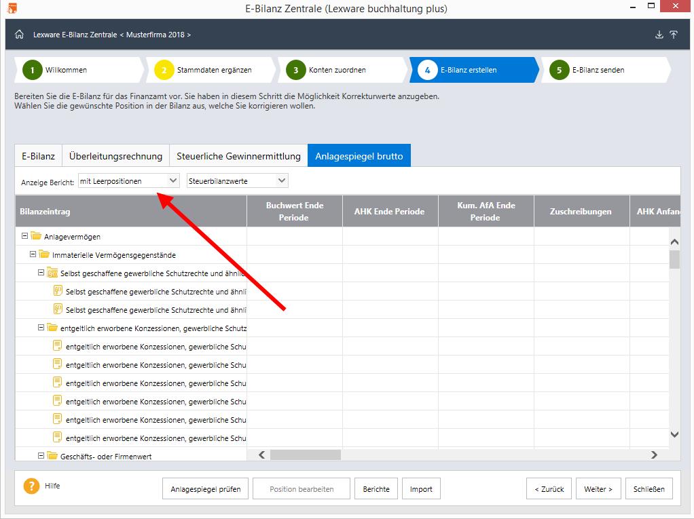The height and width of the screenshot is (519, 694).
Task: Click folder icon of Geschäfts- oder Firmenwert
Action: coord(52,455)
